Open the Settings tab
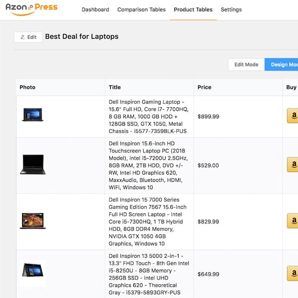This screenshot has width=298, height=298. (x=231, y=9)
